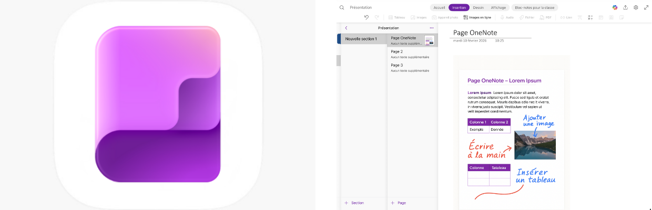Go back using the purple chevron arrow
Viewport: 652px width, 210px height.
coord(346,28)
